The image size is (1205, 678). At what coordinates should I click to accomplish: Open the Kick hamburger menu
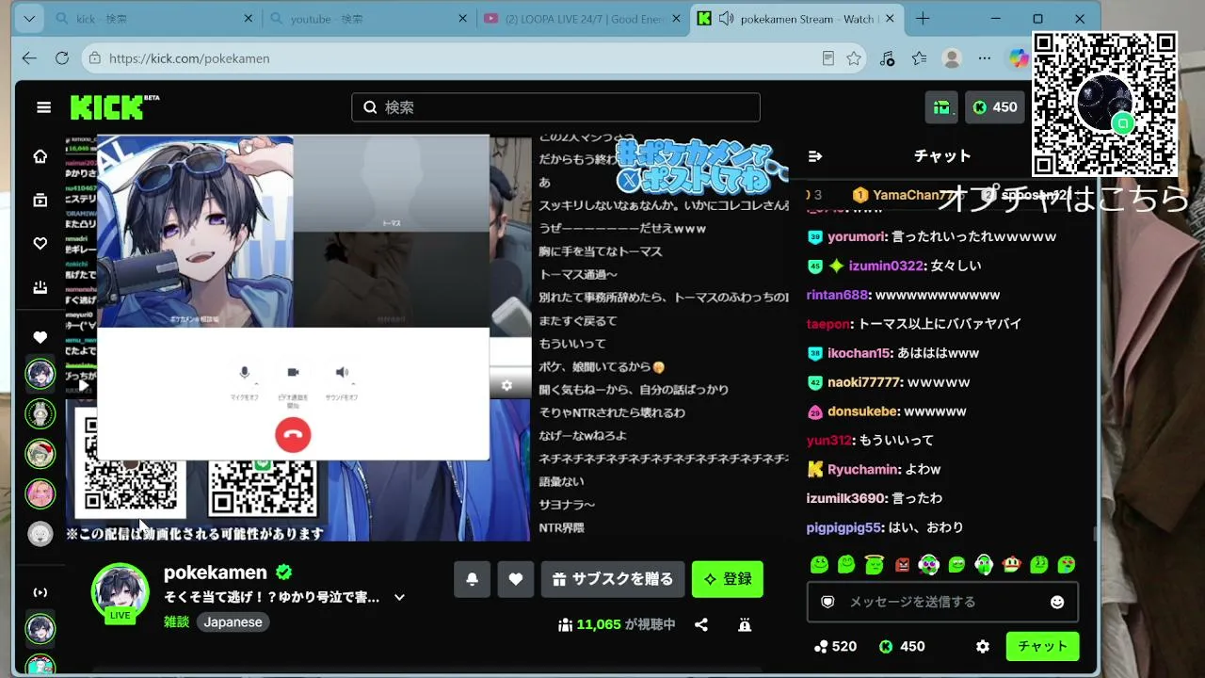point(43,107)
